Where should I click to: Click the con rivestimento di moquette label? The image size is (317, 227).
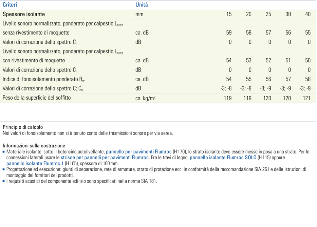[34, 61]
